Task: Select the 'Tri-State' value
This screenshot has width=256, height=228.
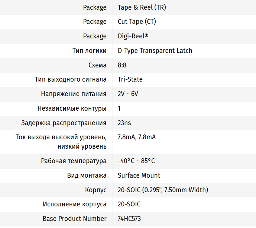Action: 130,79
